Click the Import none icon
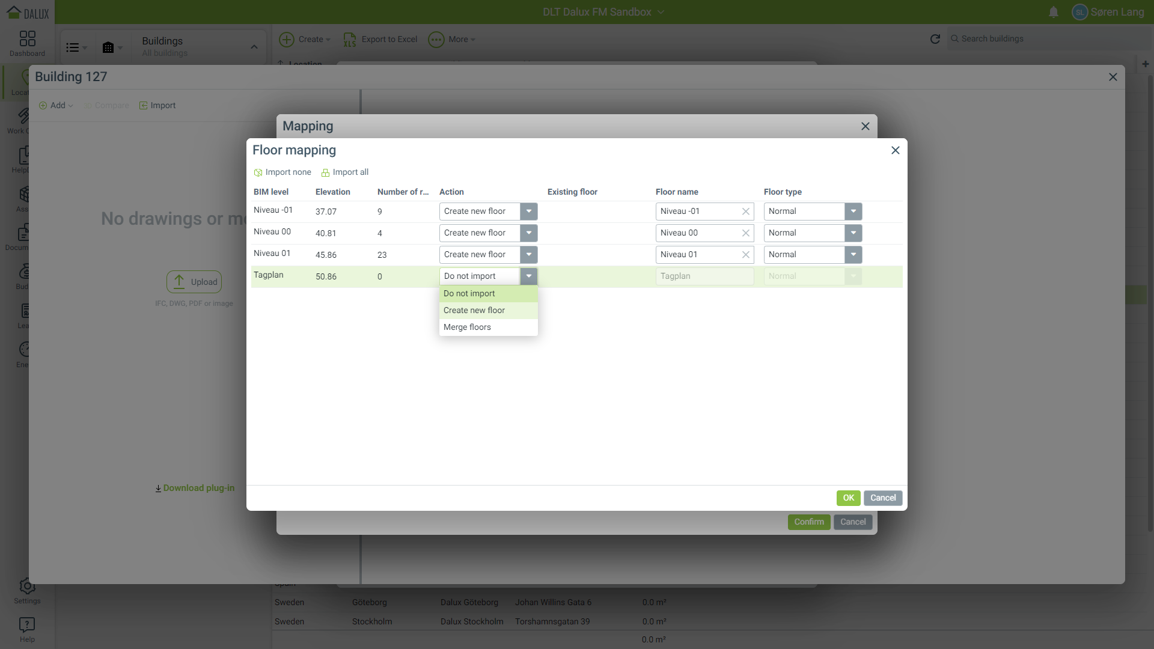Screen dimensions: 1154x649 pyautogui.click(x=258, y=172)
